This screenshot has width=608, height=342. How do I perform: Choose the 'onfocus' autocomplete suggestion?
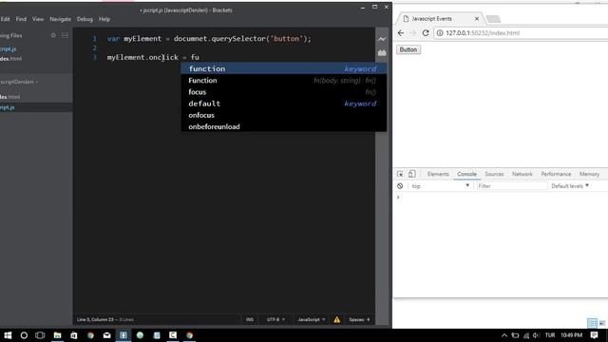click(x=284, y=115)
